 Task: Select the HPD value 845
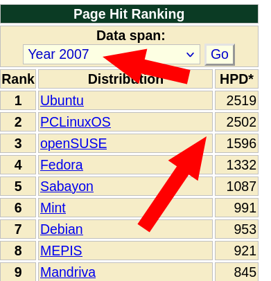245,272
